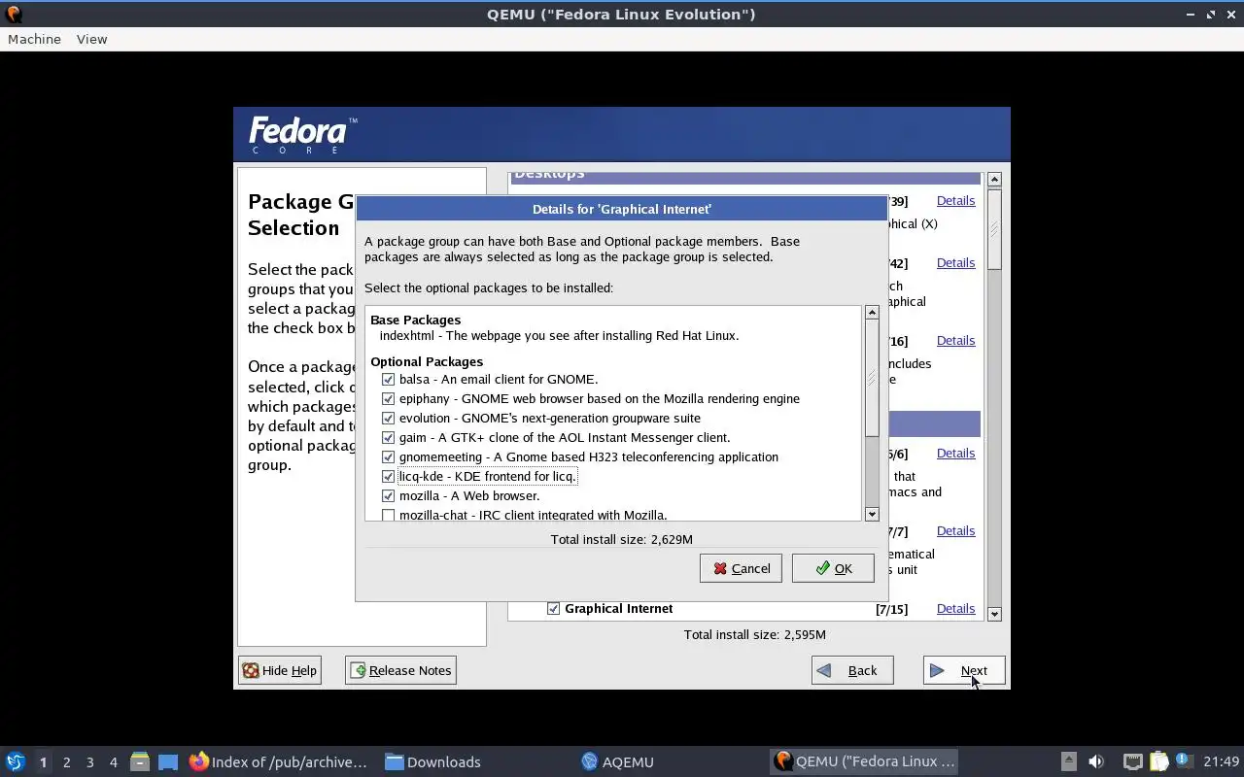Click the removable media eject tray icon

click(x=1068, y=761)
